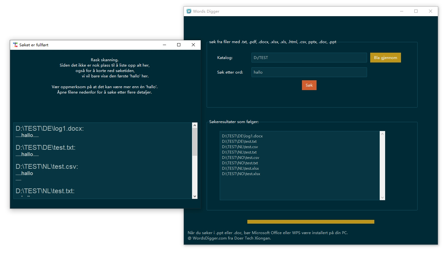This screenshot has height=256, width=448.
Task: Click the yellow progress bar
Action: coord(311,222)
